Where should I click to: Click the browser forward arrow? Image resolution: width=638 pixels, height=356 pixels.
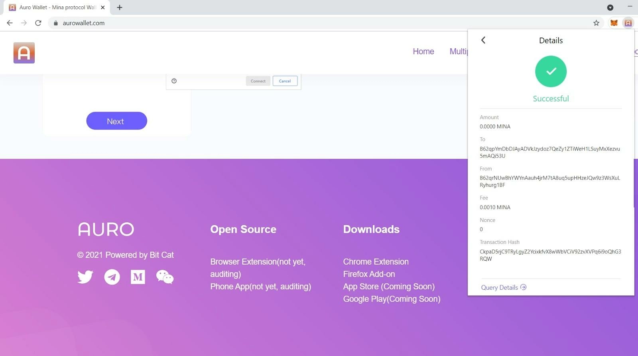point(24,23)
